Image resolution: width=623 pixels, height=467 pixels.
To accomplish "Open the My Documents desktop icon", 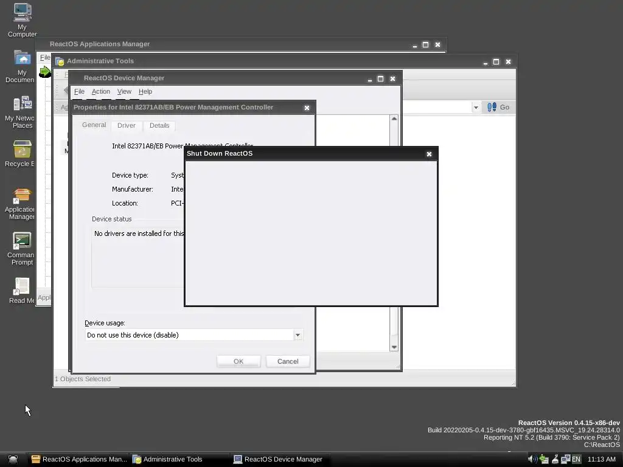I will [x=21, y=66].
